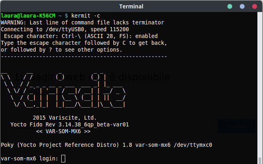Click the /dev/ttymxc0 device text
Screen dimensions: 263x164
pyautogui.click(x=193, y=145)
